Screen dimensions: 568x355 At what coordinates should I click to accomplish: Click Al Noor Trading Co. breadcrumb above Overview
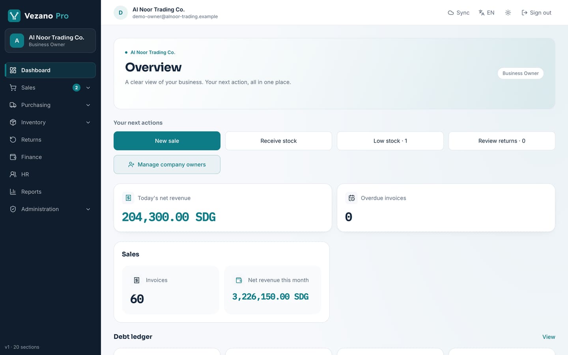(x=153, y=52)
